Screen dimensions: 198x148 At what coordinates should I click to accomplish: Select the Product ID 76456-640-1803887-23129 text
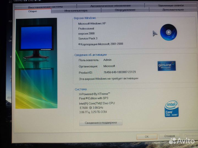(x=120, y=72)
